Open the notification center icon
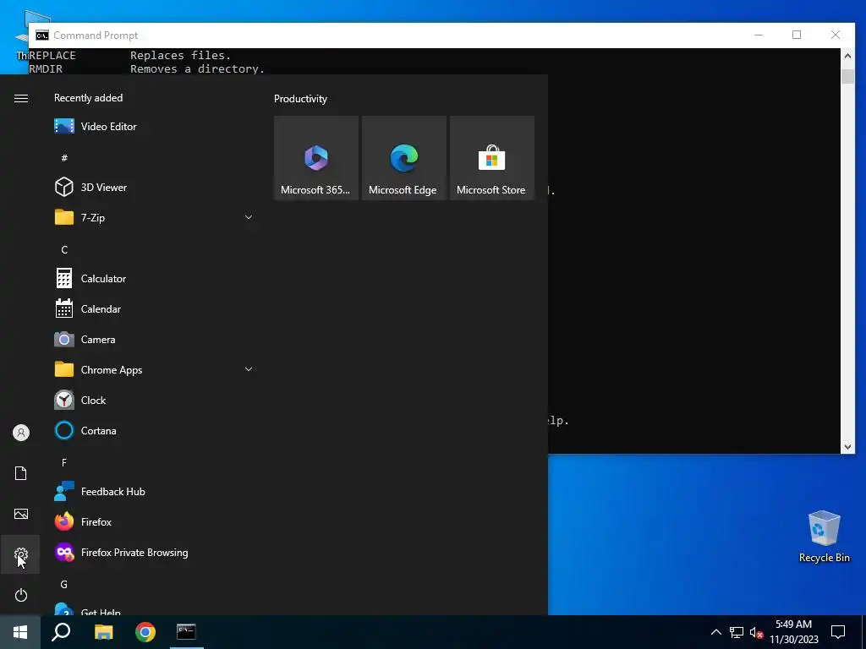 (x=838, y=632)
